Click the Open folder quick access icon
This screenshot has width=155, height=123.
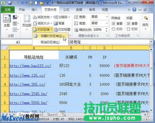(42, 3)
